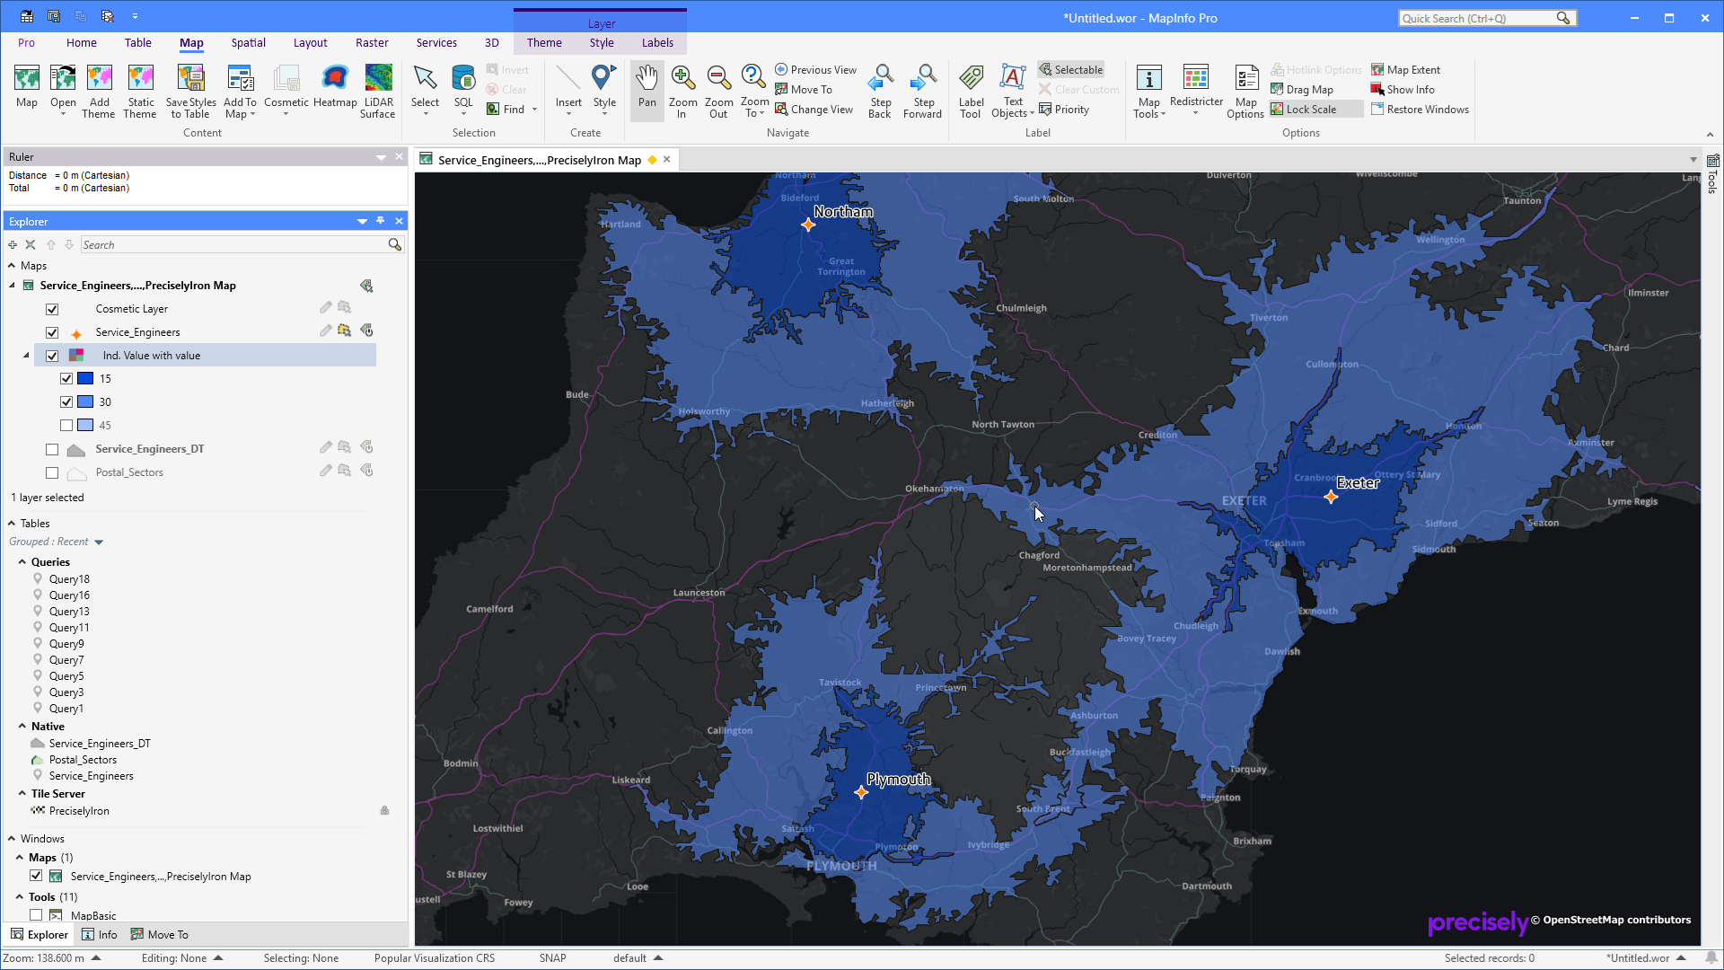Screen dimensions: 1724x970
Task: Open the Home ribbon tab
Action: [82, 42]
